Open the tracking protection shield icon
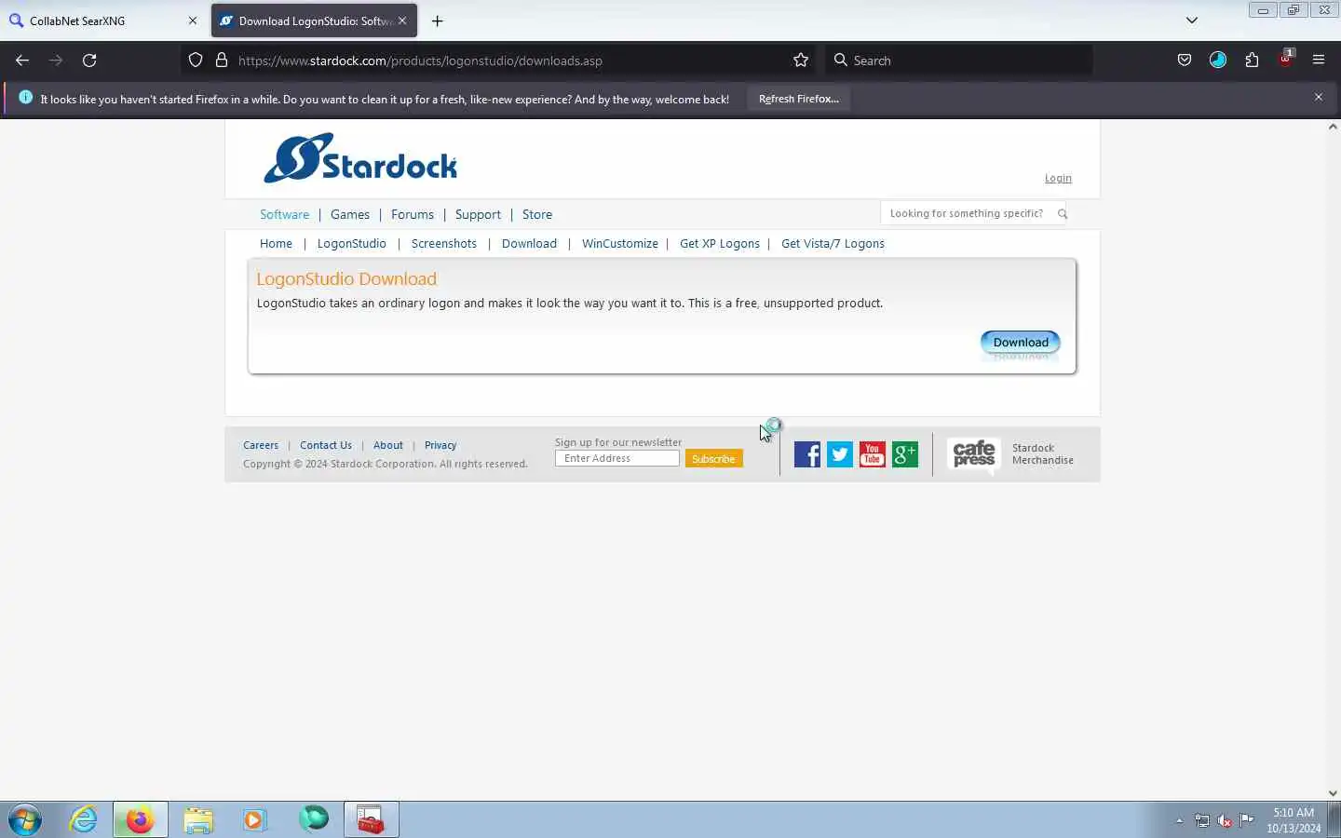Viewport: 1341px width, 838px height. pyautogui.click(x=196, y=61)
